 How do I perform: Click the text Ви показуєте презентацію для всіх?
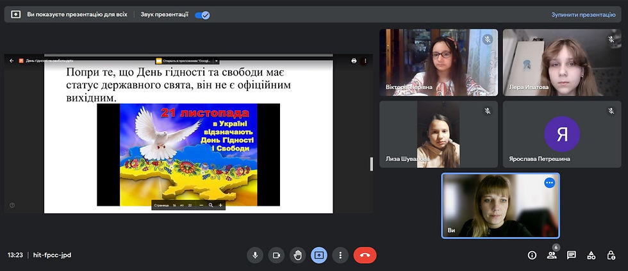pos(78,14)
